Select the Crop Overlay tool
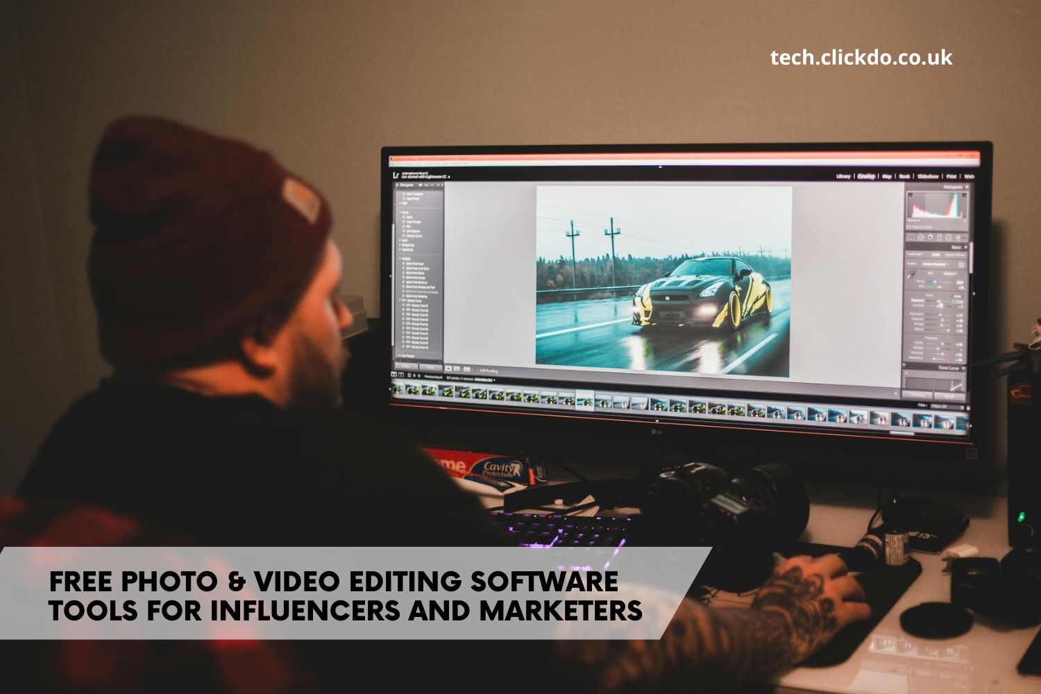 click(911, 237)
